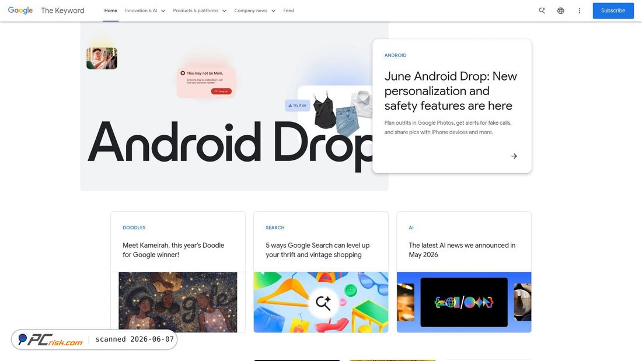The height and width of the screenshot is (361, 642).
Task: Expand the Products & platforms dropdown chevron
Action: pyautogui.click(x=224, y=11)
